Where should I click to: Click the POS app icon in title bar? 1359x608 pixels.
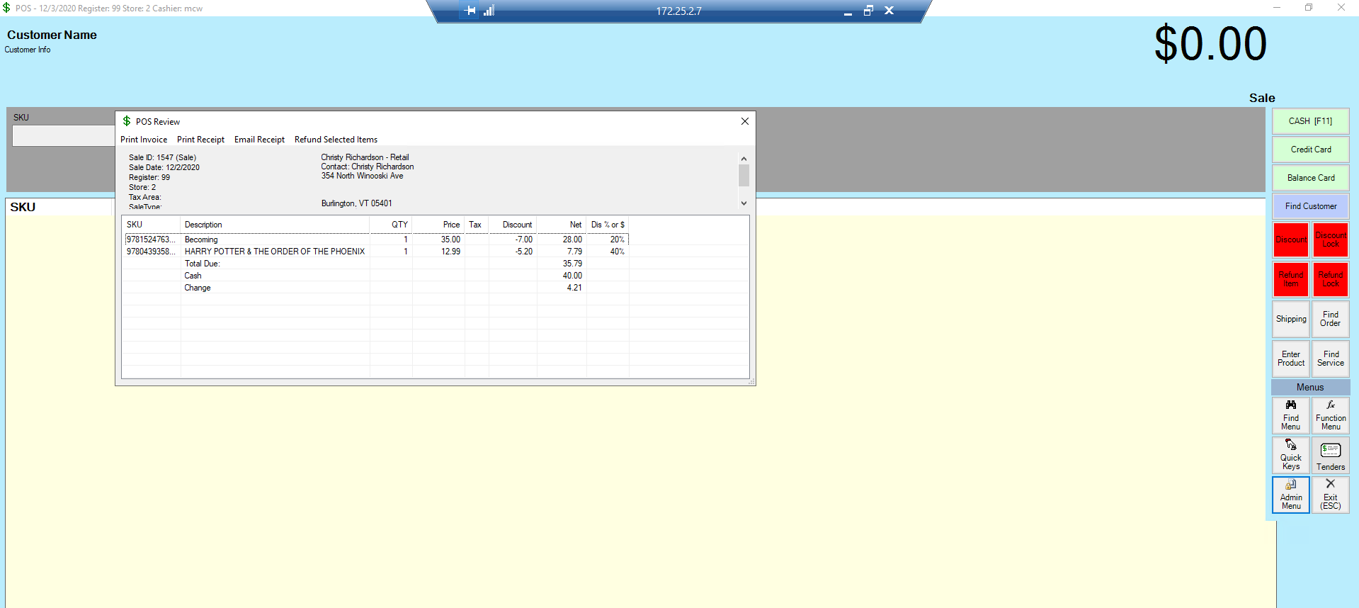click(6, 8)
